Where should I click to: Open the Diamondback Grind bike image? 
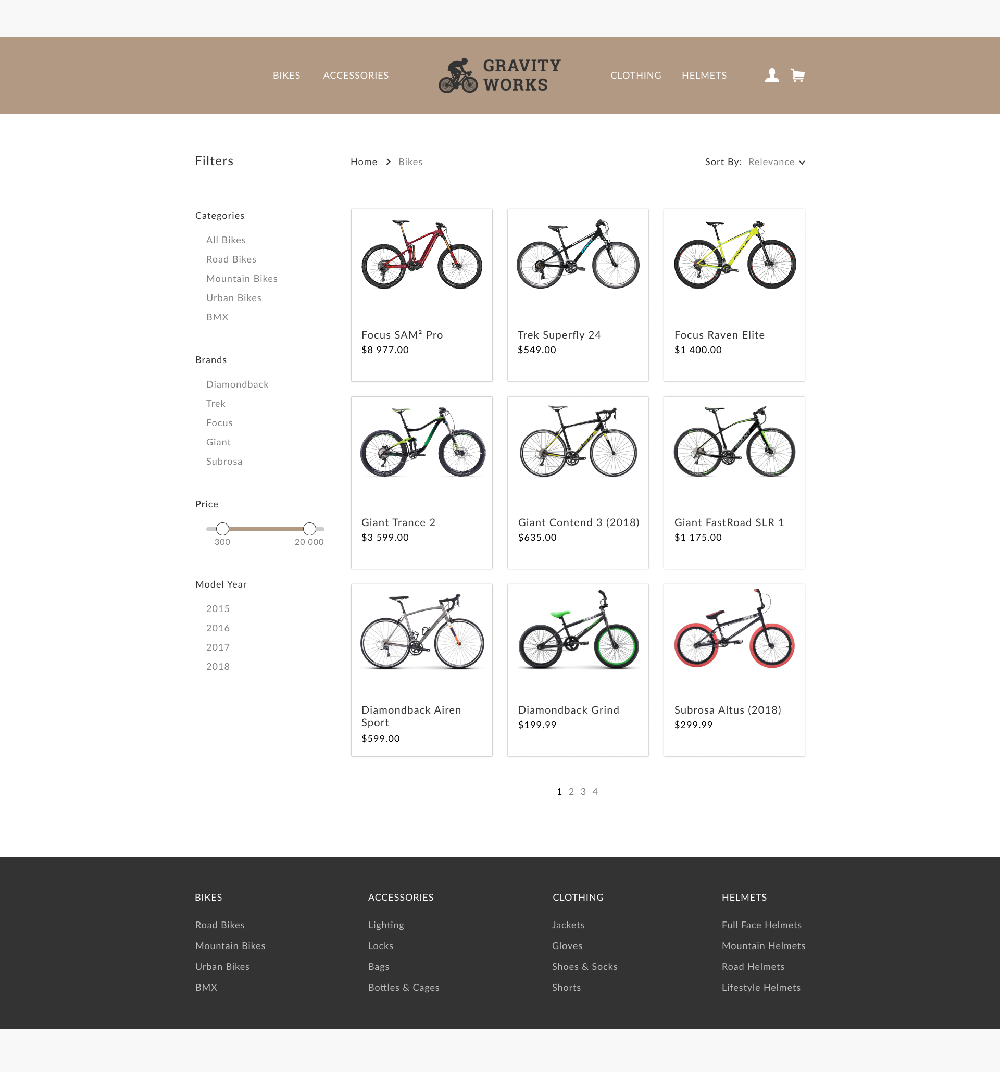pos(578,630)
